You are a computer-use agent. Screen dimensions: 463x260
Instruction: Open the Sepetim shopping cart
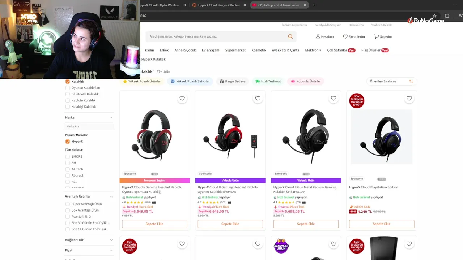[383, 36]
